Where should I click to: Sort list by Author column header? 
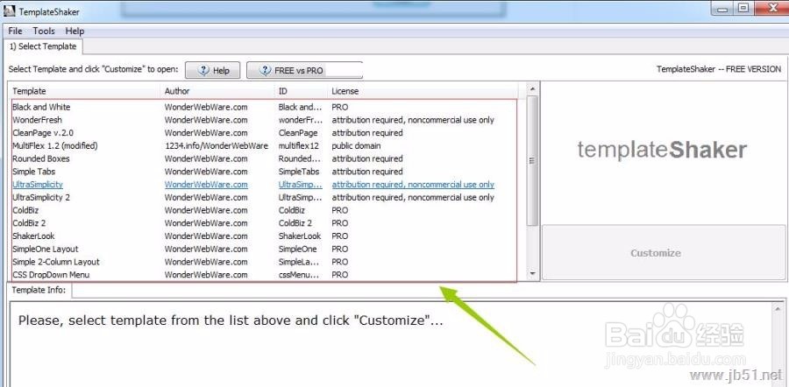click(218, 91)
